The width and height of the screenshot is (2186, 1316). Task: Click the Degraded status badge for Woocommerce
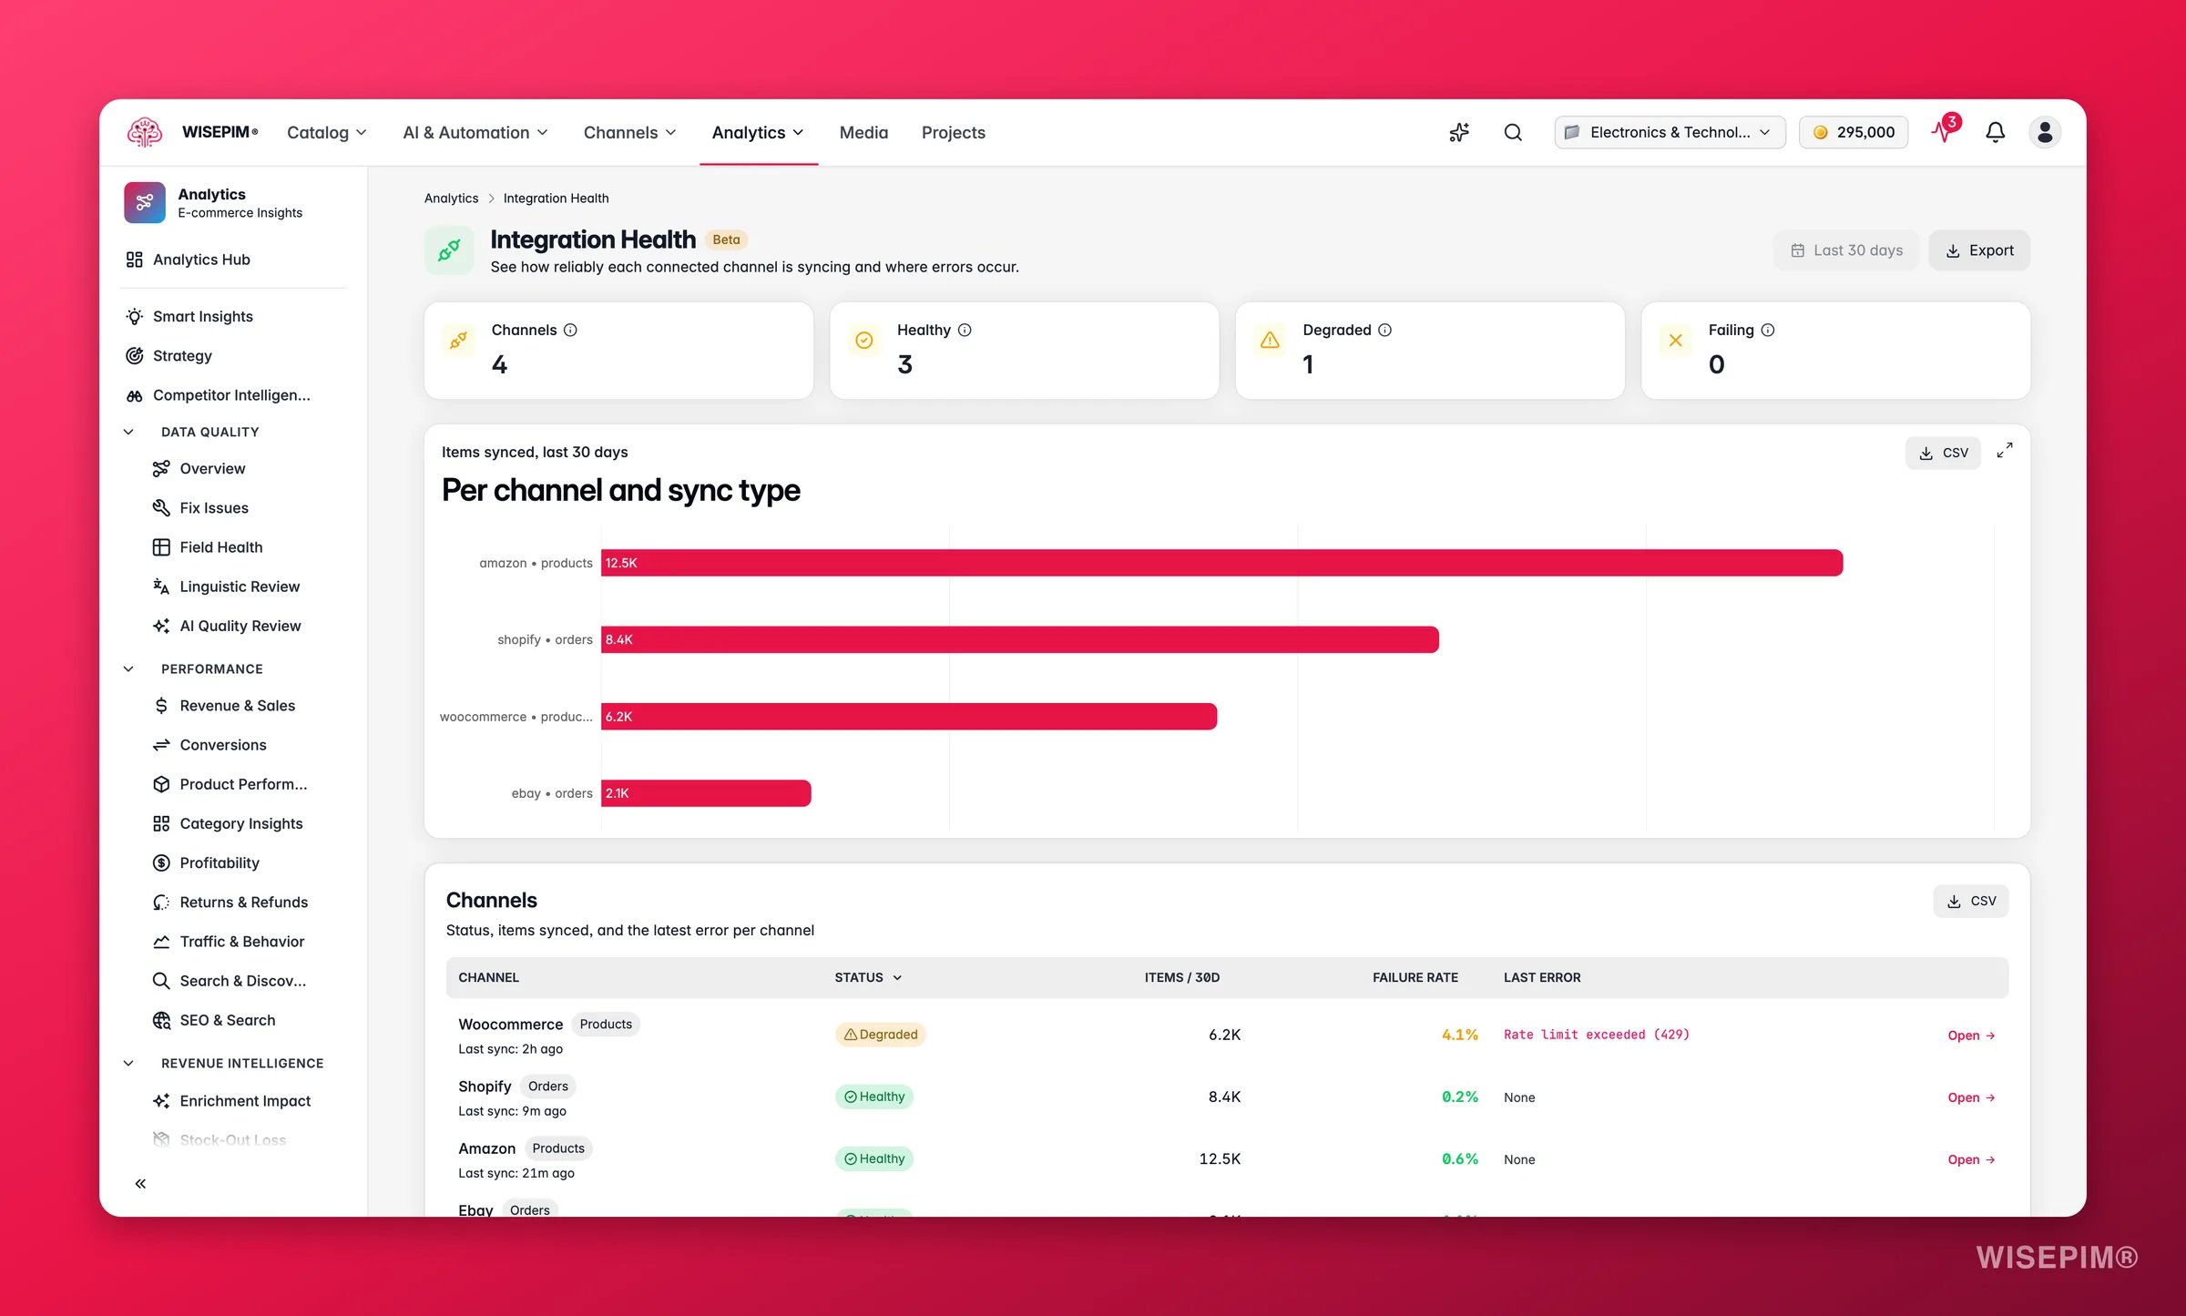[880, 1035]
